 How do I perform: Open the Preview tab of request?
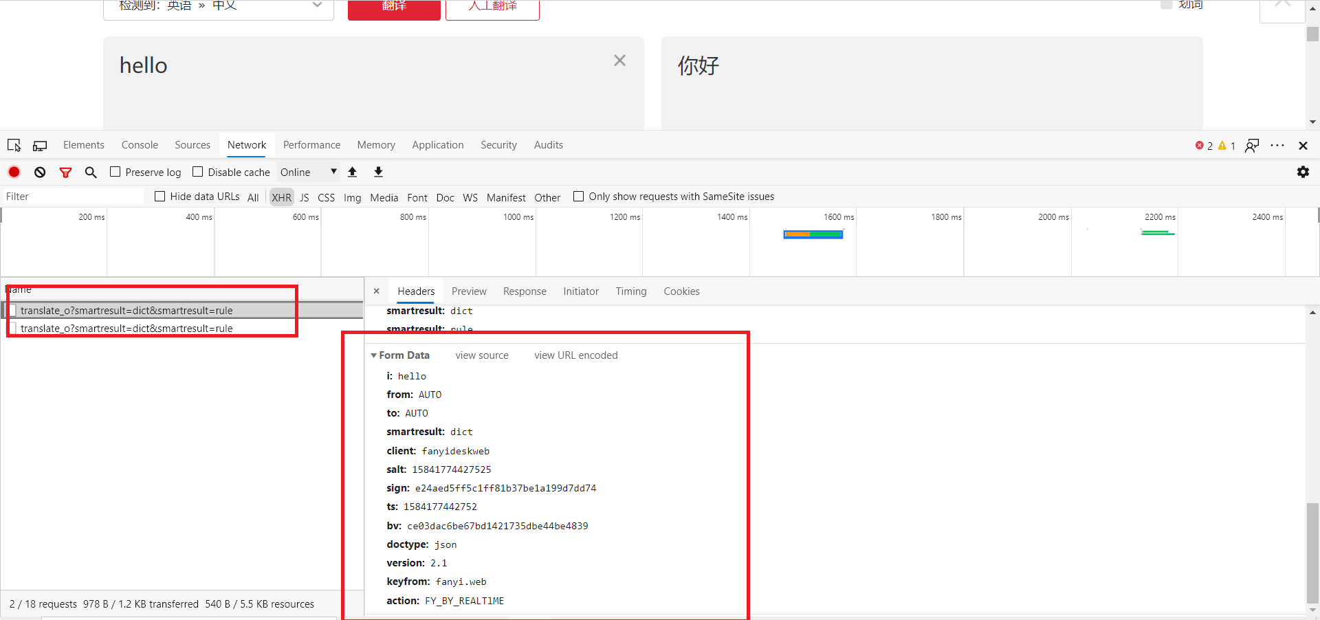469,291
